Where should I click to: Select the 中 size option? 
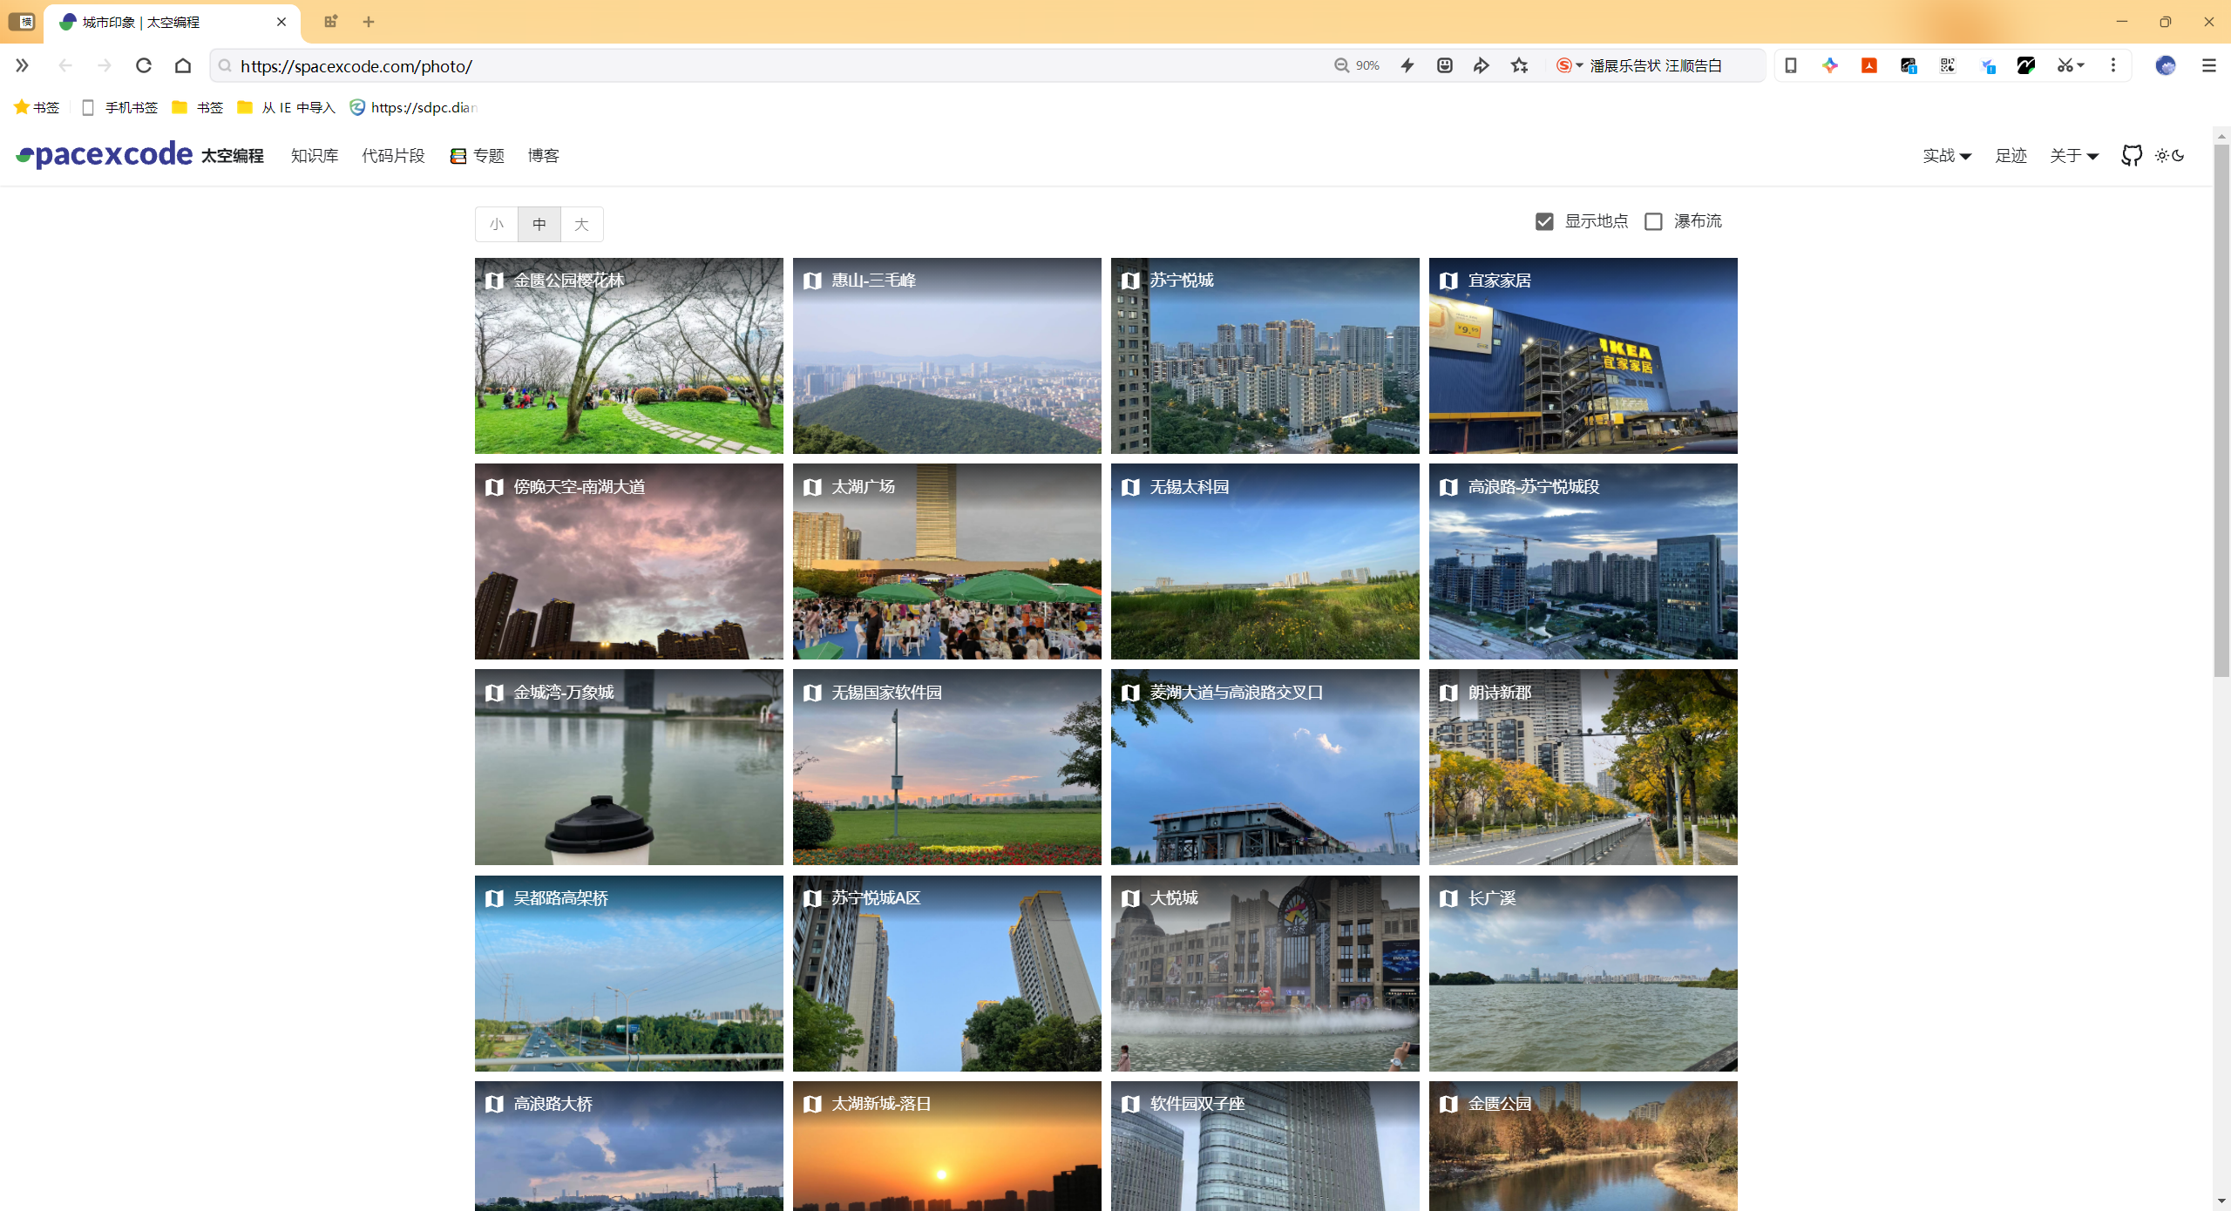click(539, 224)
